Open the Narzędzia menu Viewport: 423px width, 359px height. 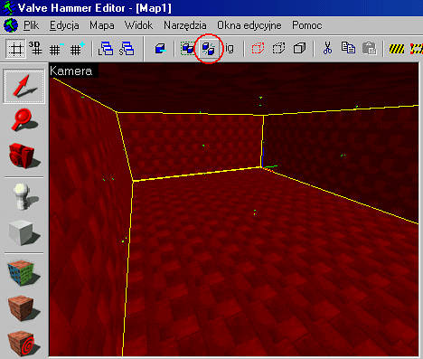pos(185,25)
